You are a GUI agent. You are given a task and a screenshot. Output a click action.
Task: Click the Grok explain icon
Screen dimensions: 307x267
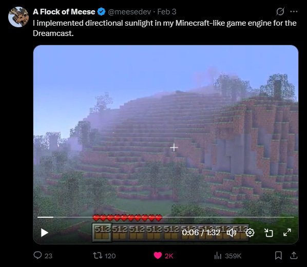[280, 12]
